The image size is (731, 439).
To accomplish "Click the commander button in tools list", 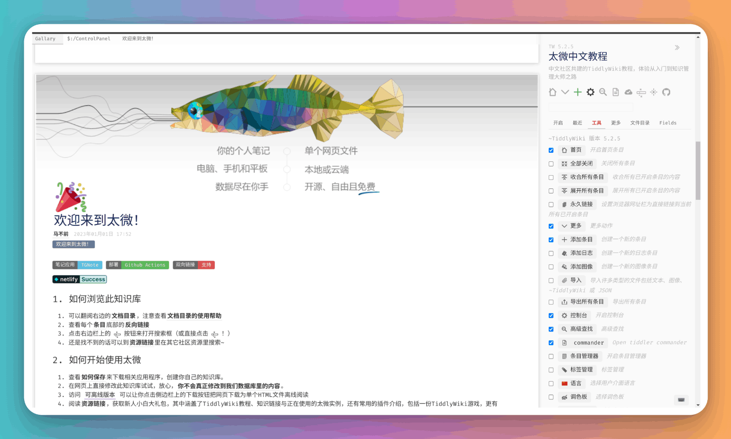I will 583,343.
